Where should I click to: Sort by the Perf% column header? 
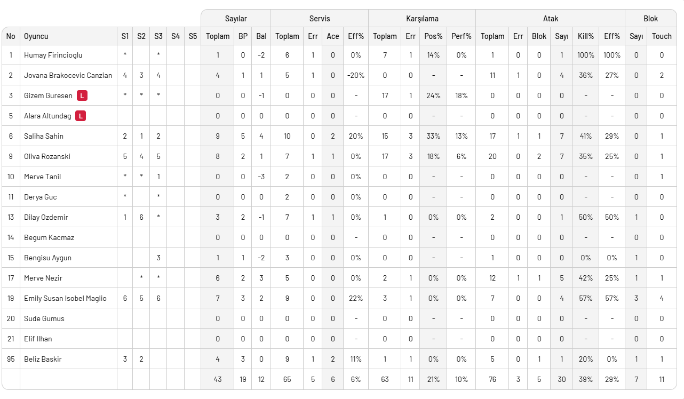pos(461,36)
